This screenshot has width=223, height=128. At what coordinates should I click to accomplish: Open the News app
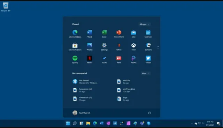tap(119, 60)
